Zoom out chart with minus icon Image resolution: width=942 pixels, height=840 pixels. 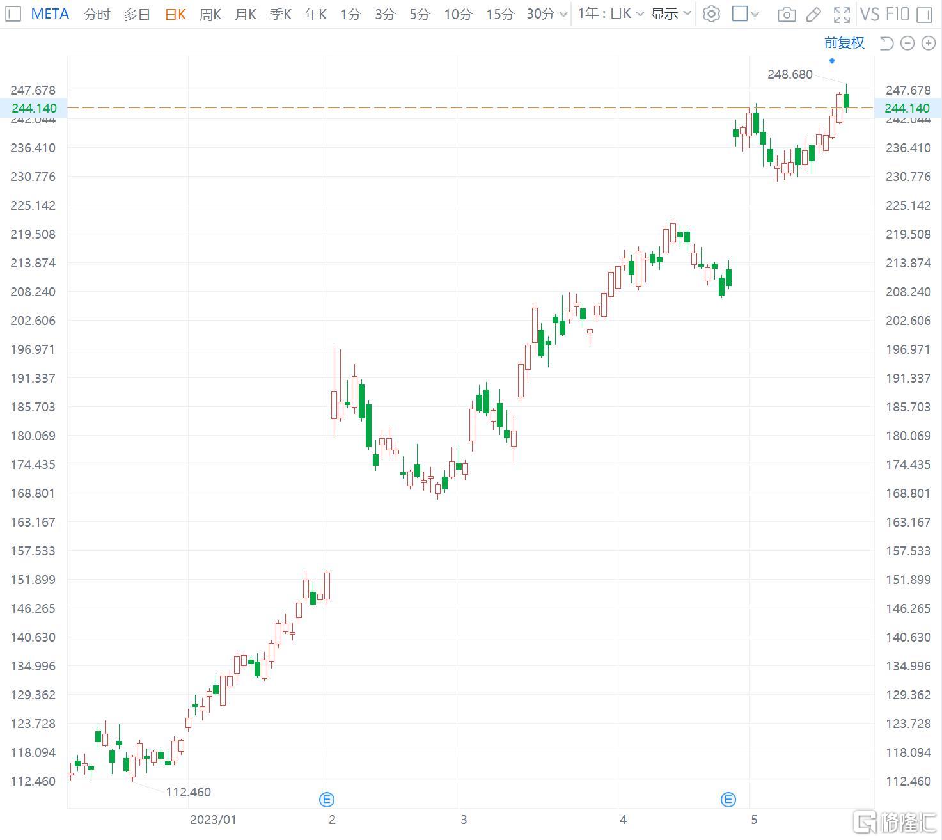point(907,43)
